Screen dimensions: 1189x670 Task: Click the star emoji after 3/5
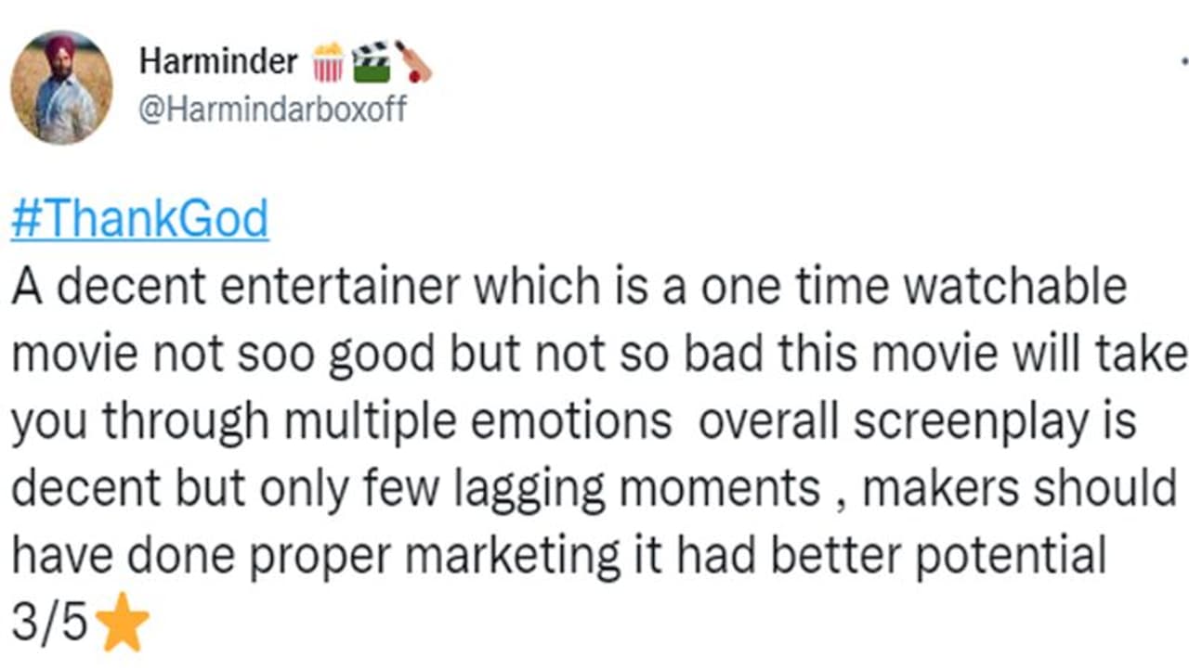123,625
